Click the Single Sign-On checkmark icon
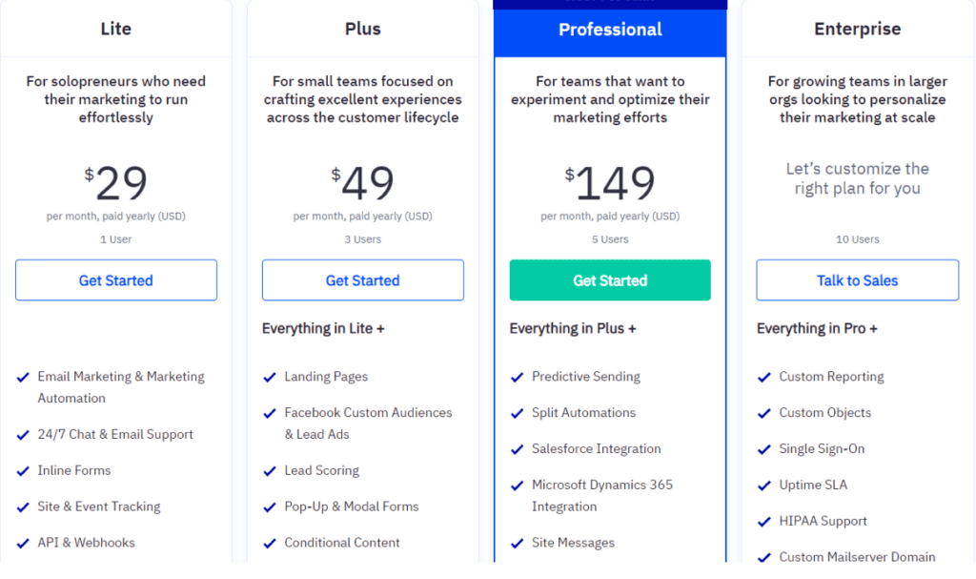 (x=763, y=448)
